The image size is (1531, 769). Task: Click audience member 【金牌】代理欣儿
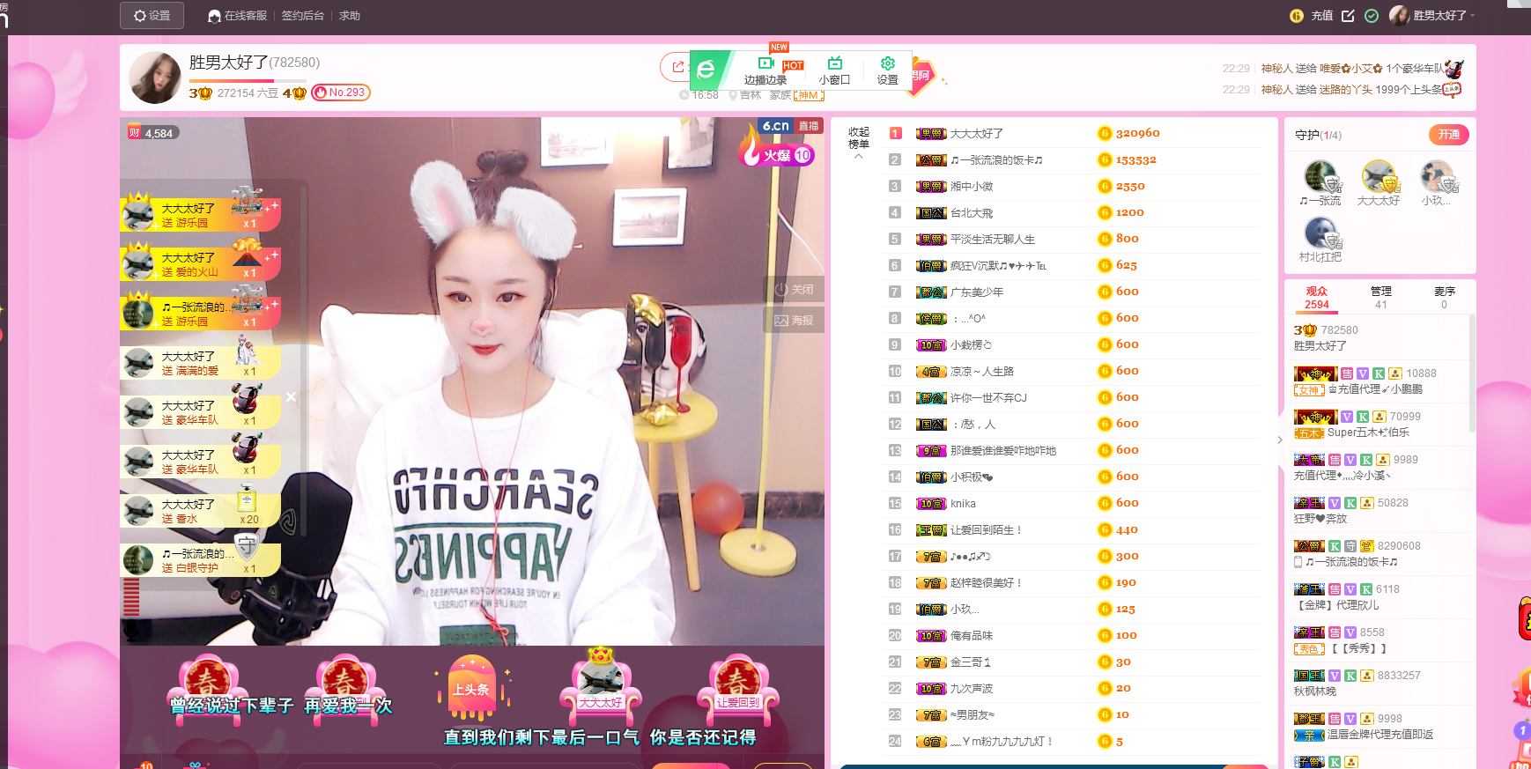click(x=1336, y=605)
